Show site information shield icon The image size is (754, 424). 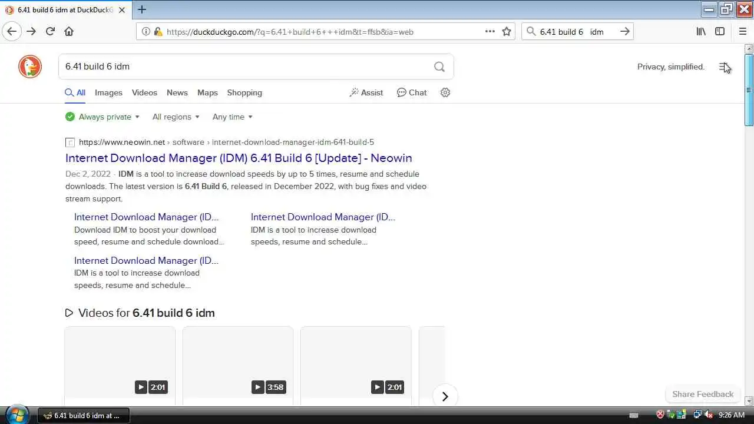click(x=146, y=32)
